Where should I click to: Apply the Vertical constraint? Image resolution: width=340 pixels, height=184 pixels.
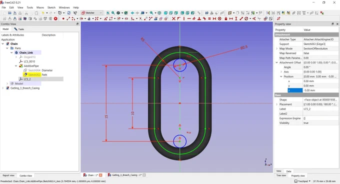coord(184,18)
